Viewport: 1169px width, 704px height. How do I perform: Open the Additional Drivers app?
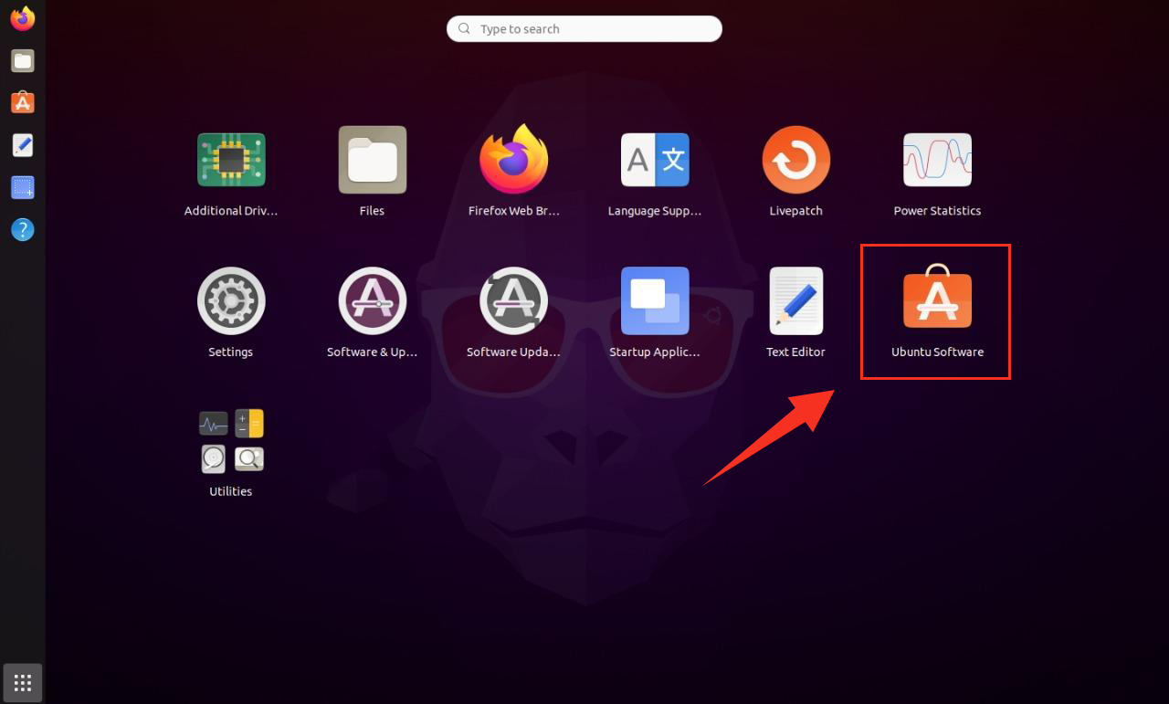tap(231, 160)
